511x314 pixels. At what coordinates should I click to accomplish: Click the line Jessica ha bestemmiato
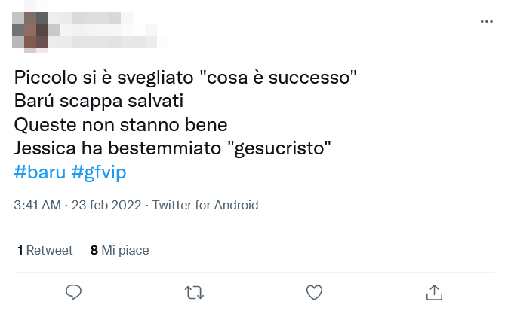click(113, 148)
